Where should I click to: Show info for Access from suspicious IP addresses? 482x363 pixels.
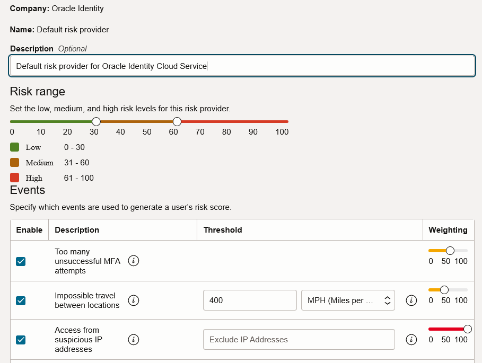(134, 339)
